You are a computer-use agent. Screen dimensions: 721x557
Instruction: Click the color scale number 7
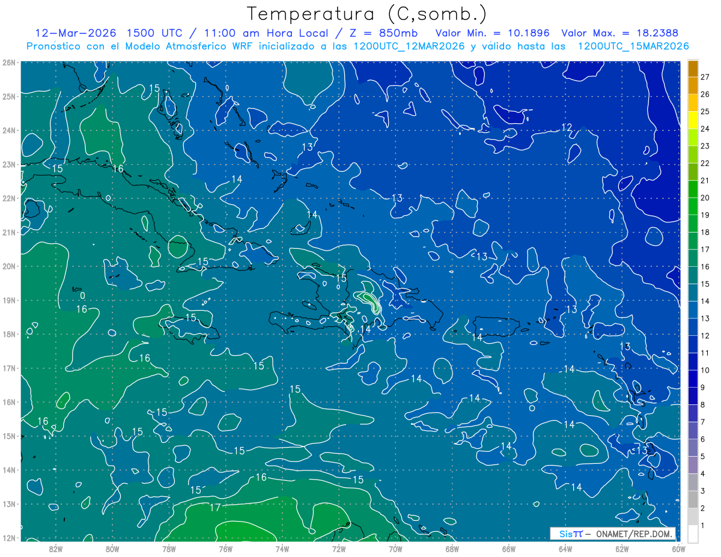702,422
